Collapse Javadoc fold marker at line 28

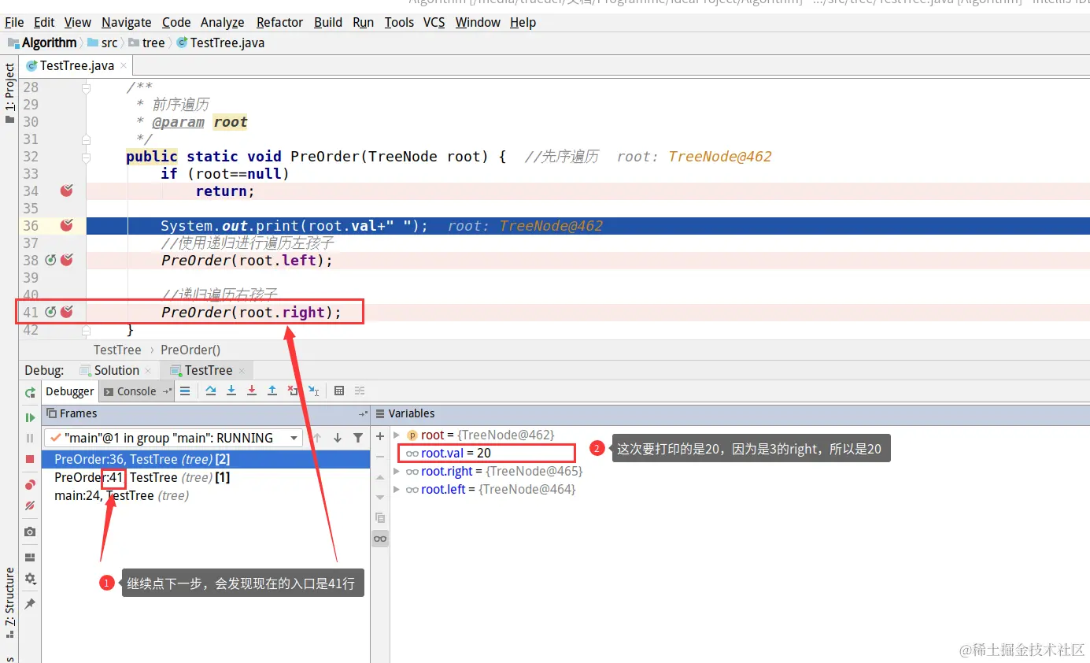point(87,87)
